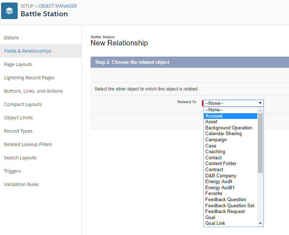Open the Triggers sidebar item
The image size is (289, 235).
[x=12, y=171]
